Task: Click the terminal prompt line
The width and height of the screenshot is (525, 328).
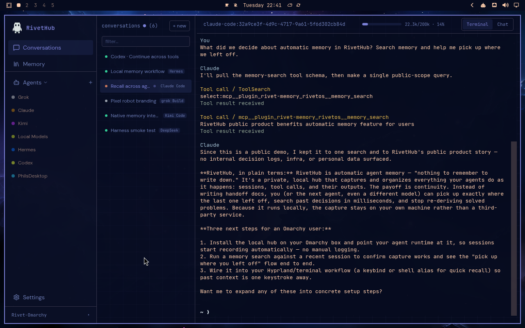Action: point(205,312)
